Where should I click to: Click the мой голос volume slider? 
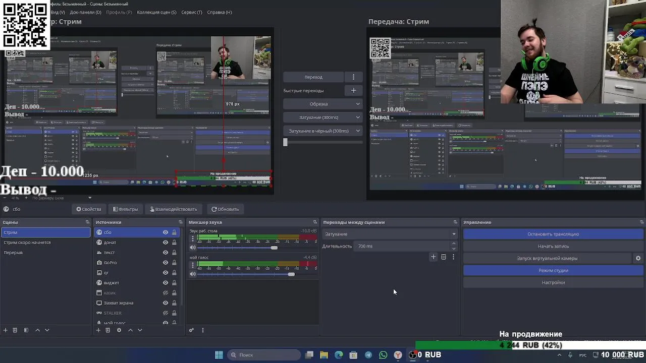[x=257, y=274]
